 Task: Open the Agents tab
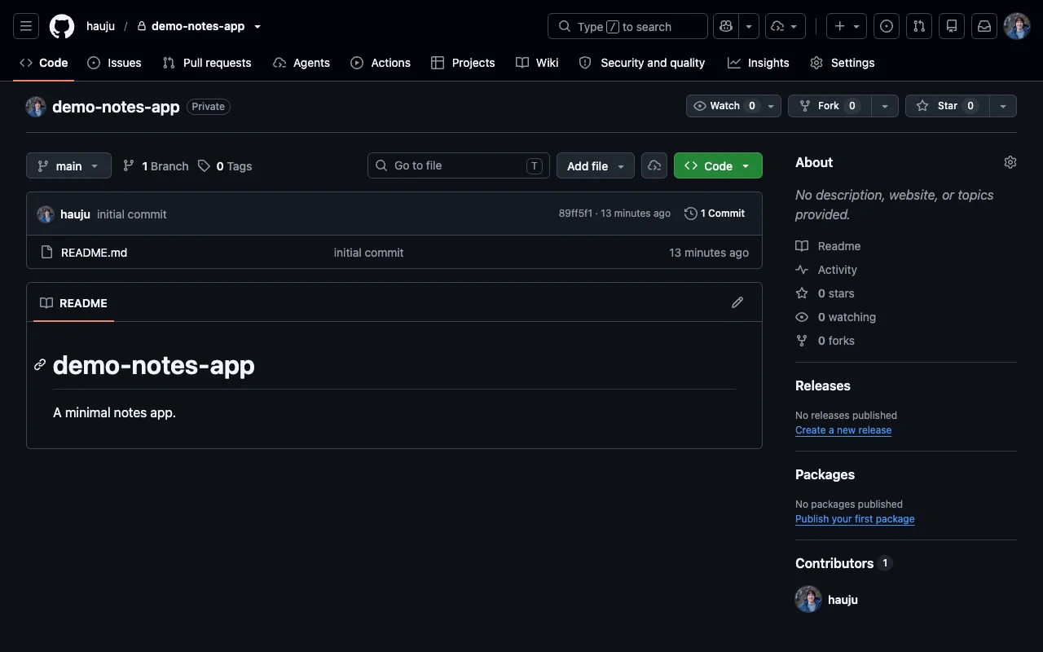301,63
